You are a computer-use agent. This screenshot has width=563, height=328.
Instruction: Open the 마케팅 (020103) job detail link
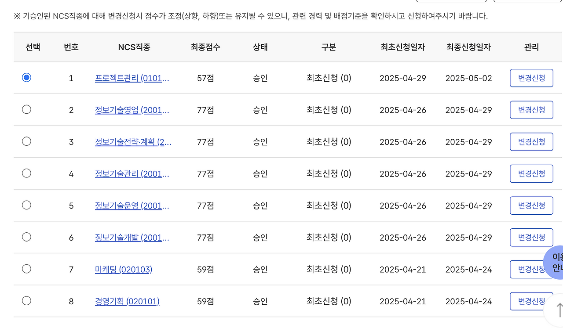(124, 269)
